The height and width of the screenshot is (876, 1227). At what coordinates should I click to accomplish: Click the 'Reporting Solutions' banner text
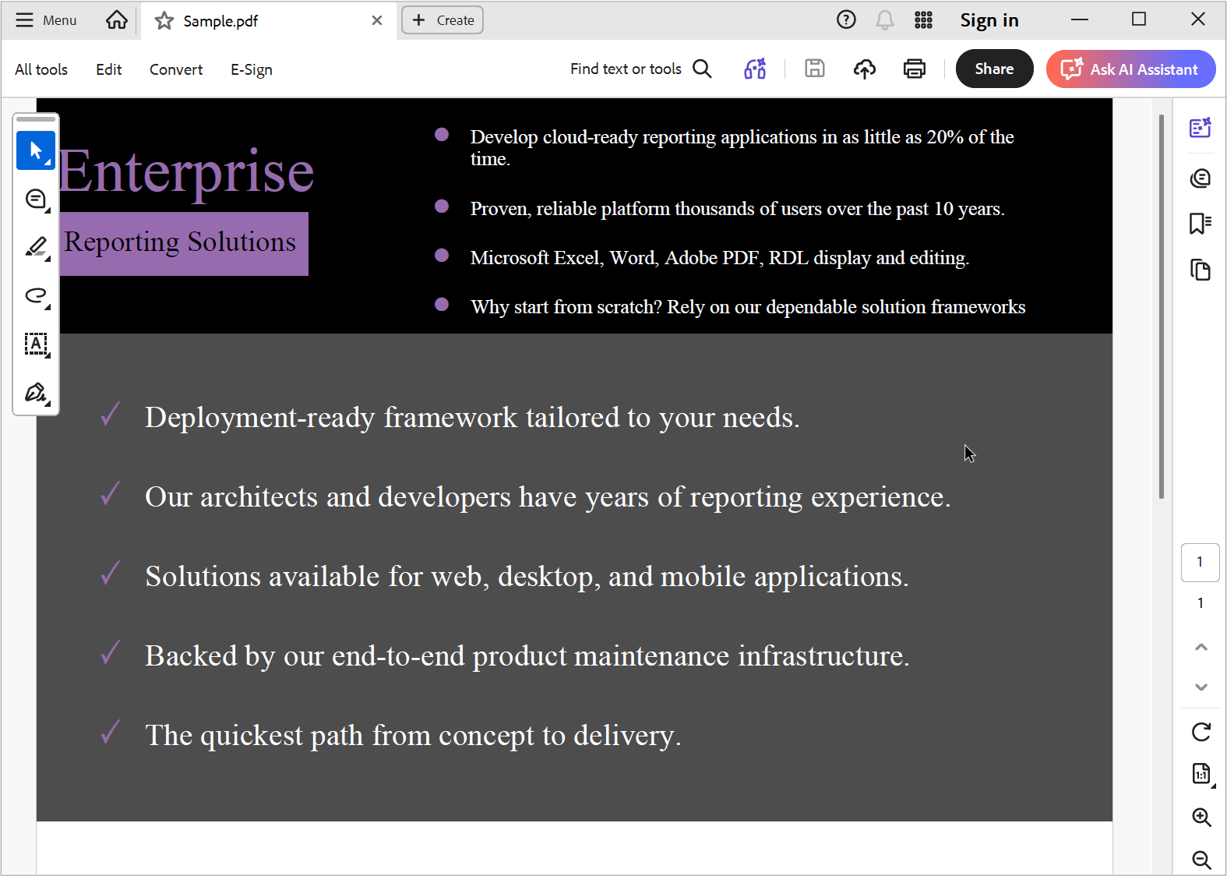tap(180, 242)
